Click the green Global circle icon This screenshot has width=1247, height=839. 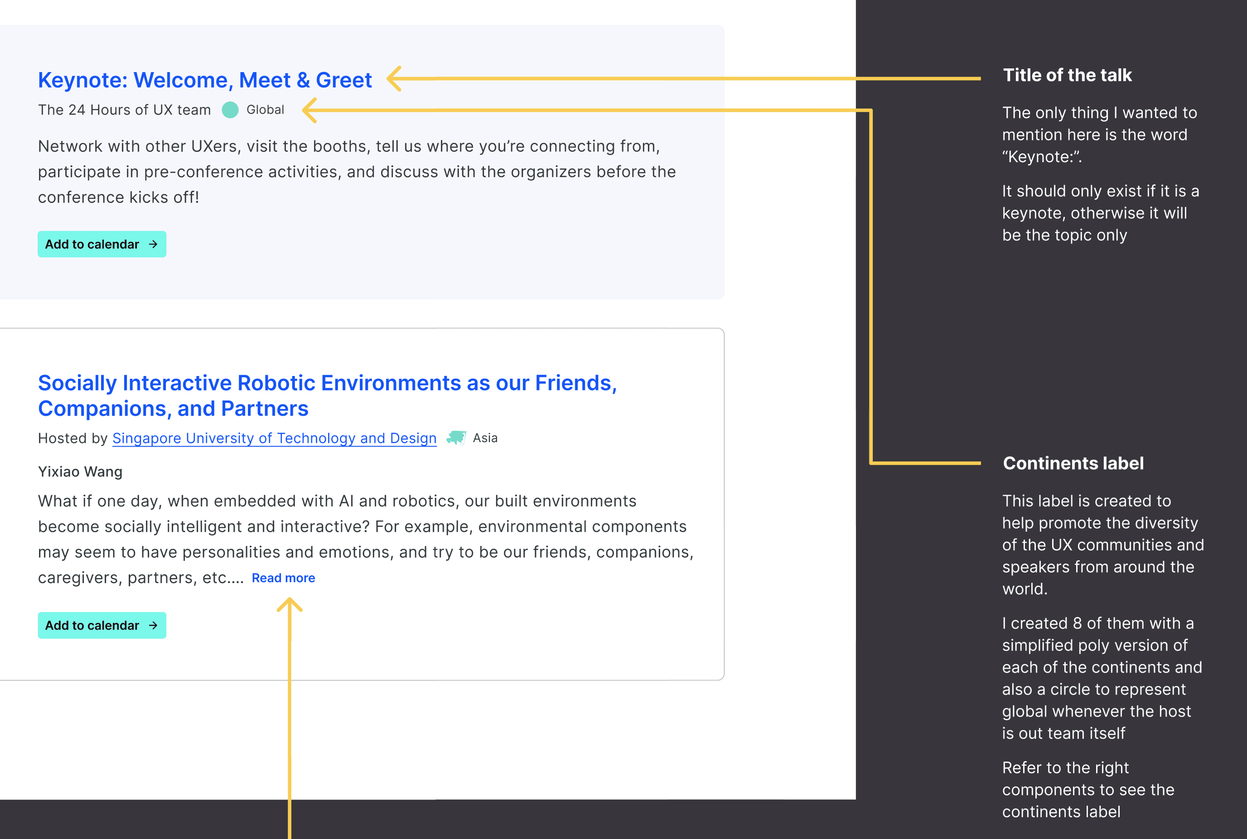click(x=230, y=110)
